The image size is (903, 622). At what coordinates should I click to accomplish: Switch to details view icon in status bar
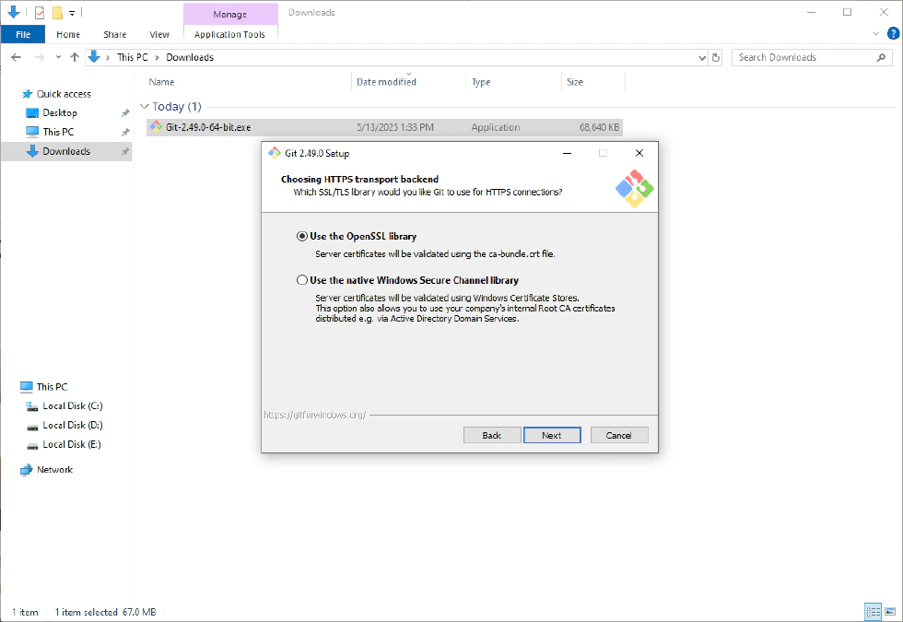(x=873, y=612)
